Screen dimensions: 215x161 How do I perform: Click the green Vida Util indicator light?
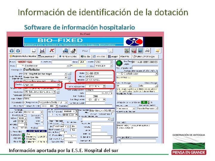tap(24, 138)
